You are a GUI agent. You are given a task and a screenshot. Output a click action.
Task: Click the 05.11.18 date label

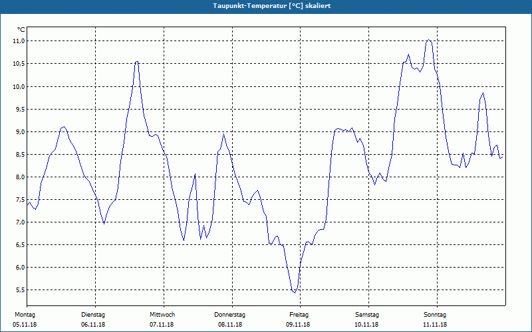pyautogui.click(x=25, y=325)
